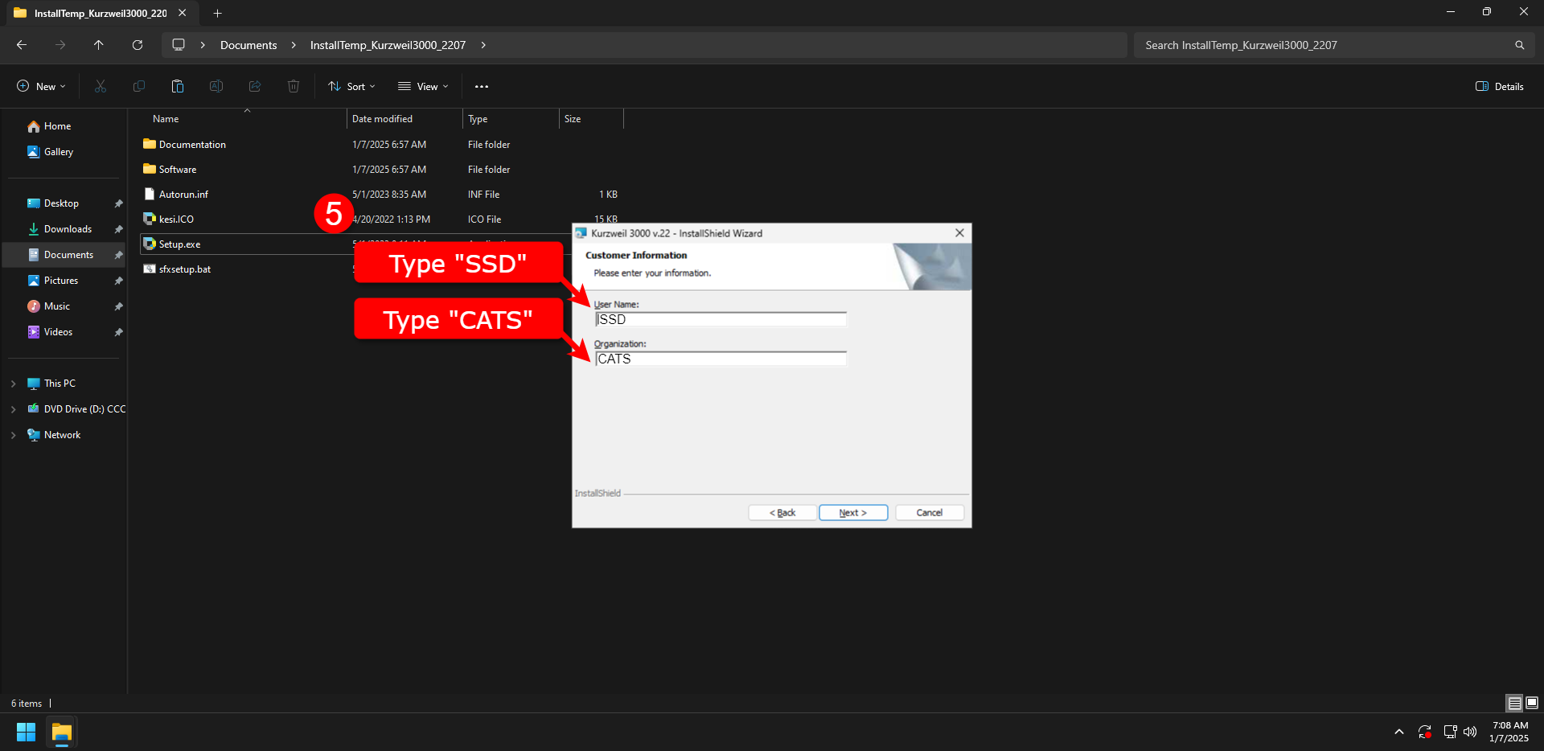Open the See more options menu
Screen dimensions: 1544x751
[482, 86]
